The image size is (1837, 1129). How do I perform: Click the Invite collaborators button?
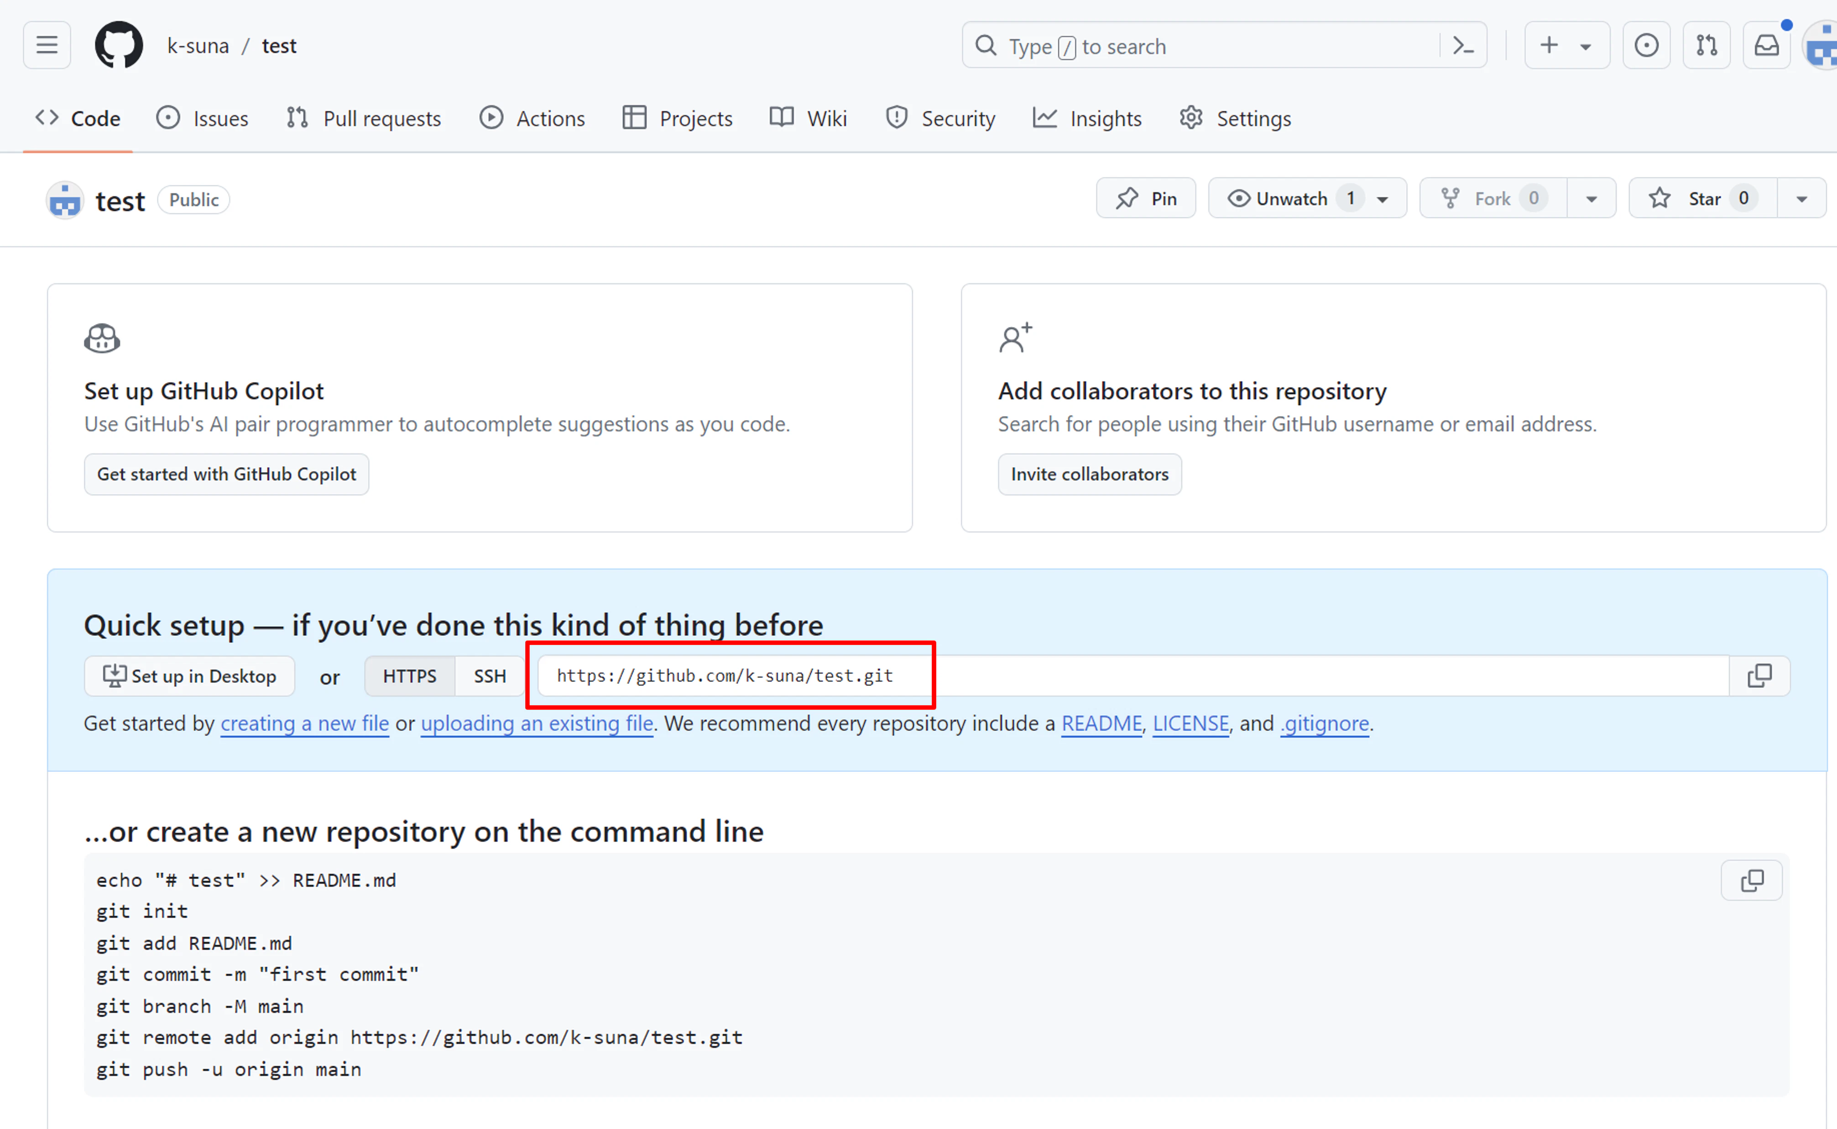click(1090, 474)
